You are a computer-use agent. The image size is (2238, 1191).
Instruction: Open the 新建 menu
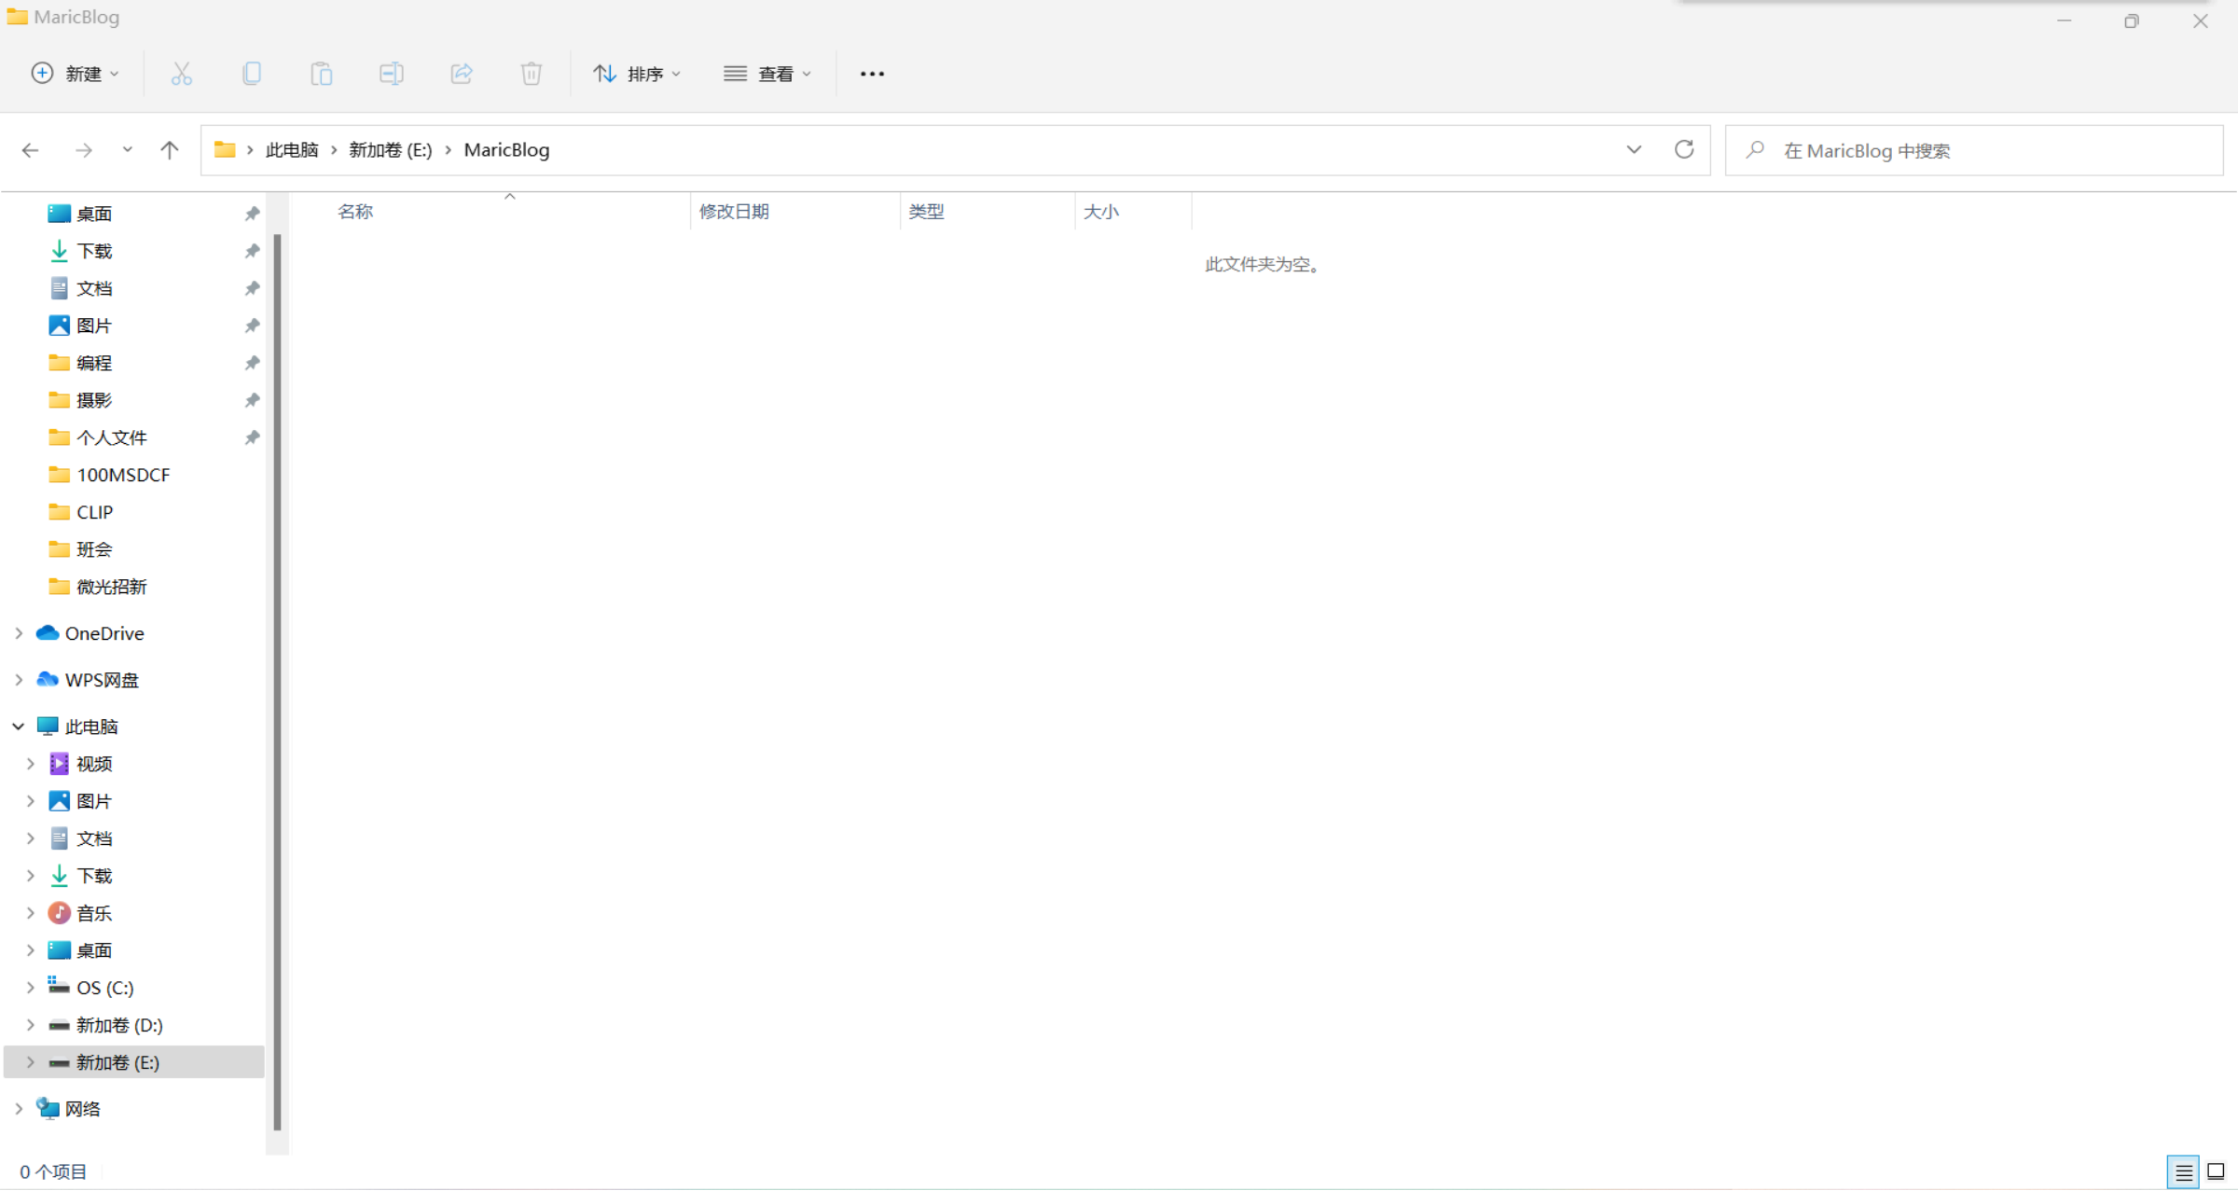75,74
